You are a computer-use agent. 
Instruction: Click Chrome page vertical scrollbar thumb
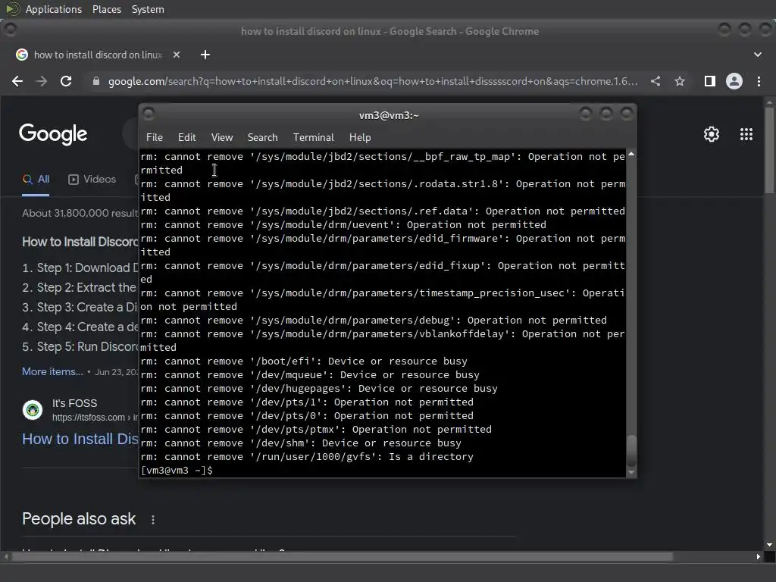click(769, 151)
